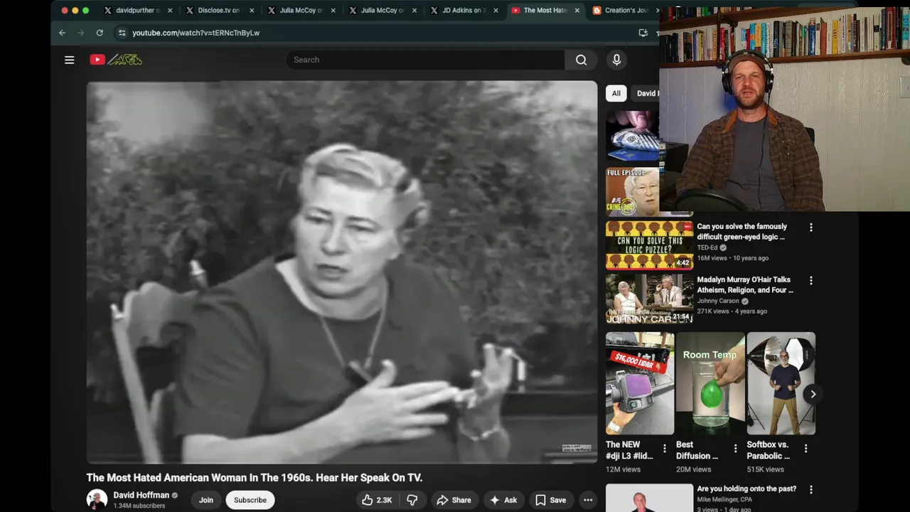Viewport: 910px width, 512px height.
Task: Click the magnifying glass search button
Action: [581, 60]
